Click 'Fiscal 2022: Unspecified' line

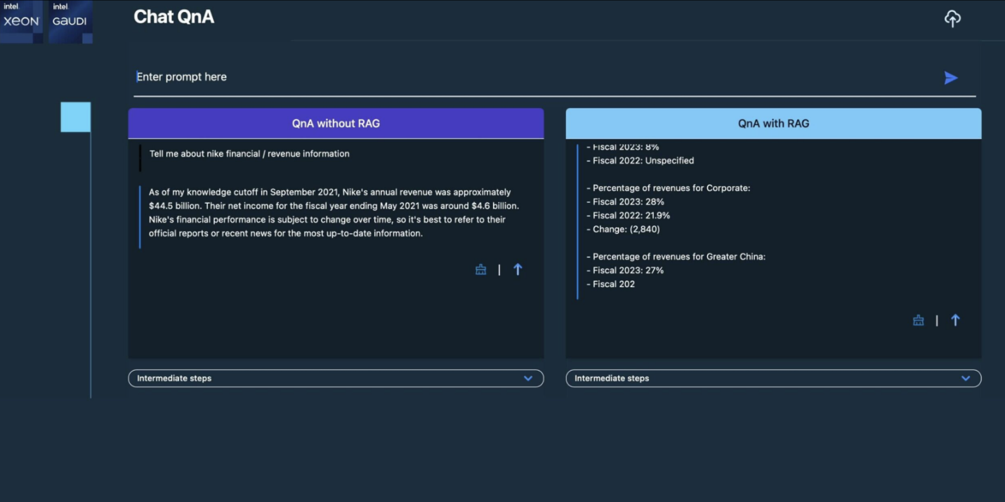pyautogui.click(x=641, y=161)
